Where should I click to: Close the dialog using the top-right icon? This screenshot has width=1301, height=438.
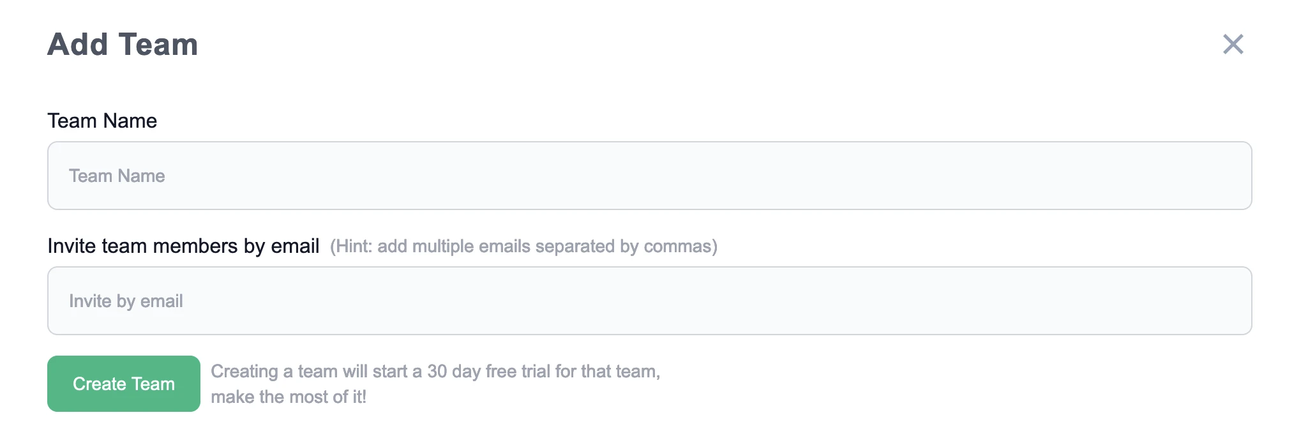[1233, 44]
